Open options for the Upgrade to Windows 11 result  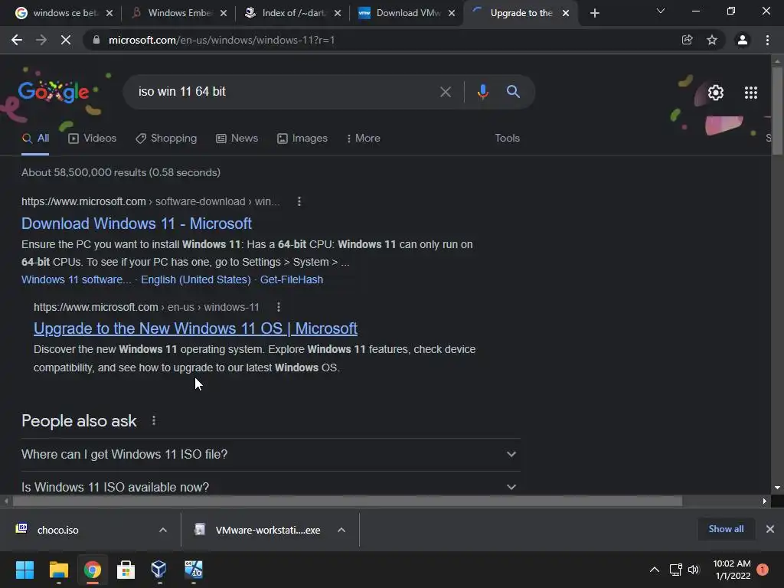279,307
